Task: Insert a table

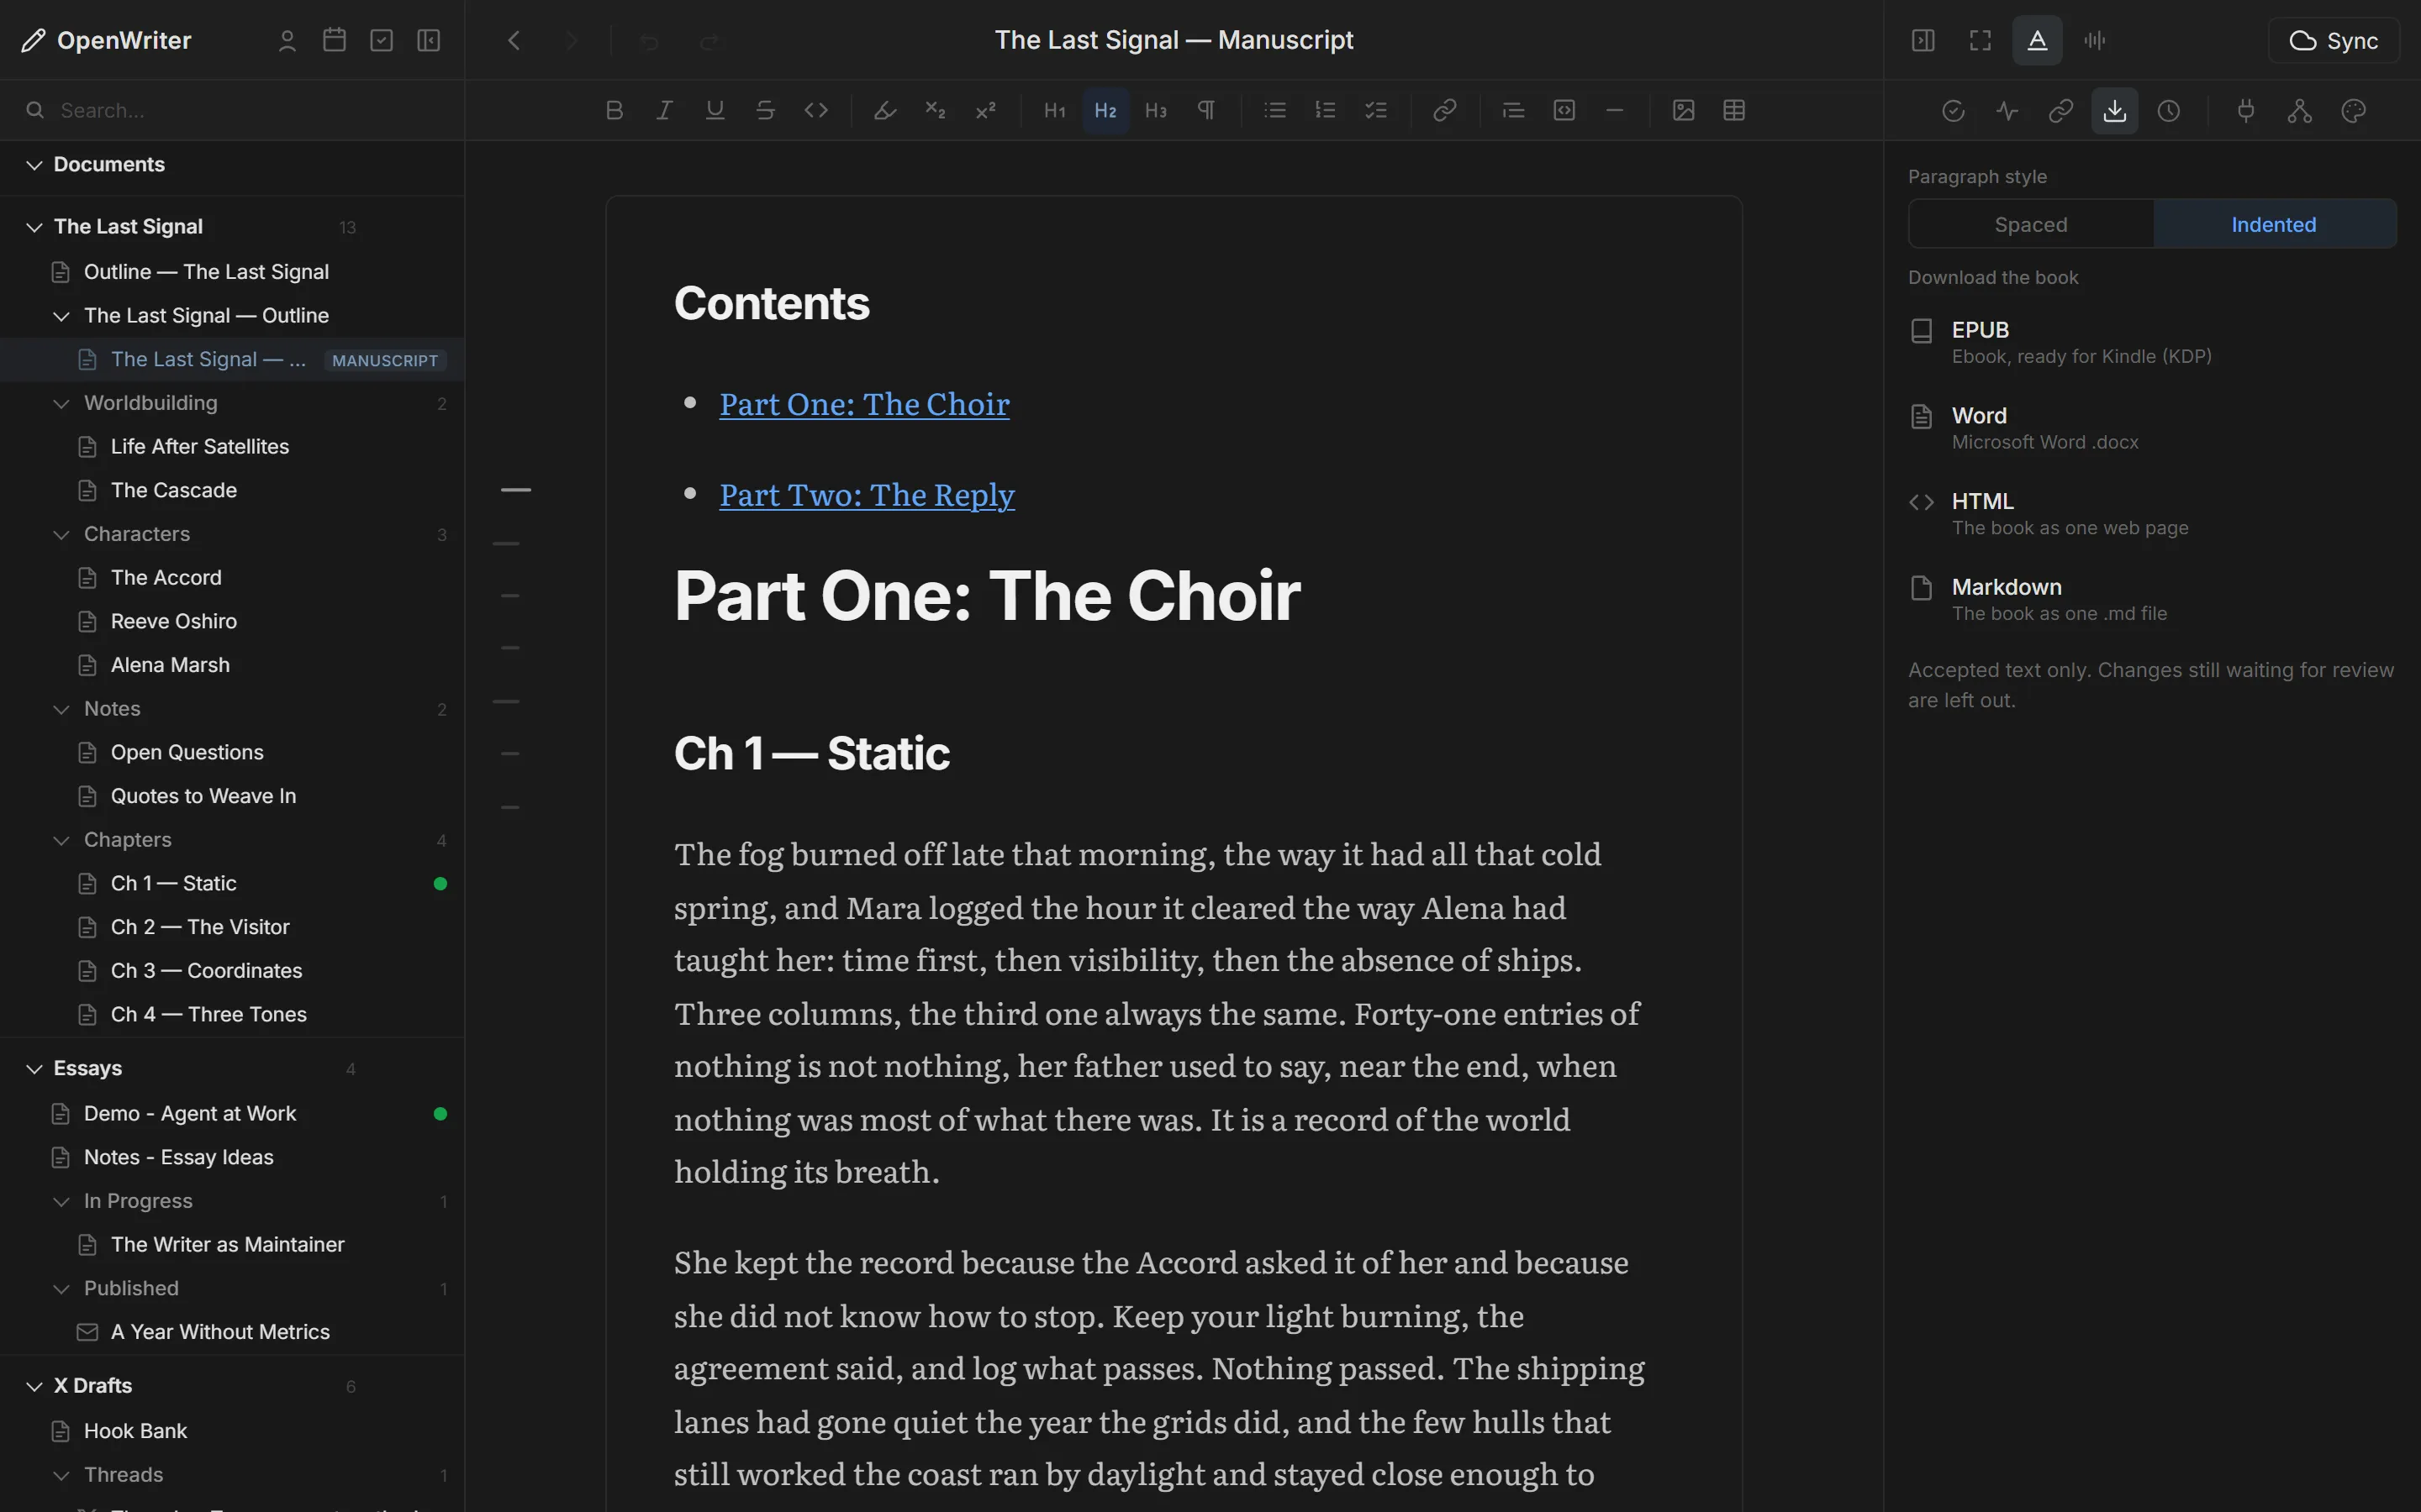Action: tap(1735, 110)
